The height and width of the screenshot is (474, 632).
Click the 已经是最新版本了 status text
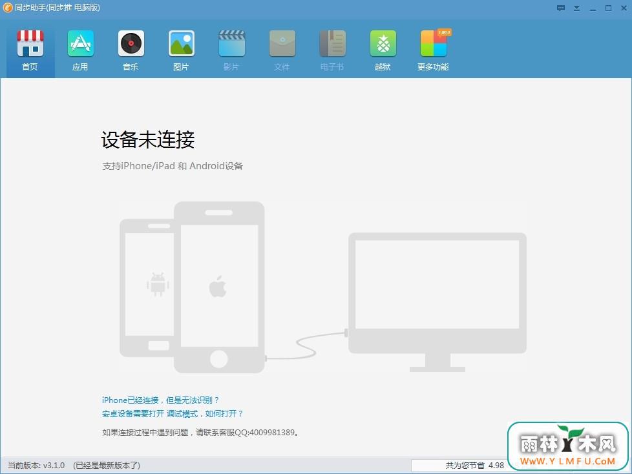click(x=107, y=465)
